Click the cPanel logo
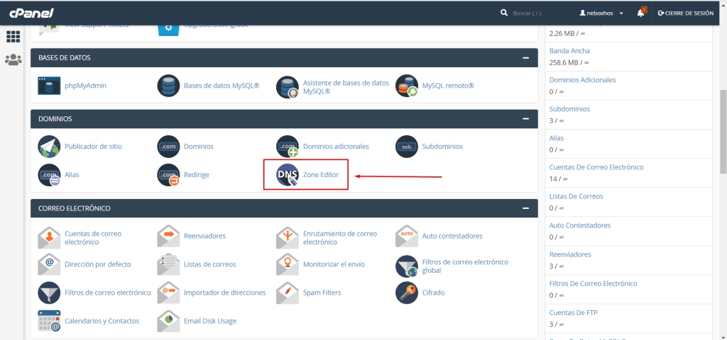Viewport: 727px width, 340px height. pyautogui.click(x=31, y=13)
